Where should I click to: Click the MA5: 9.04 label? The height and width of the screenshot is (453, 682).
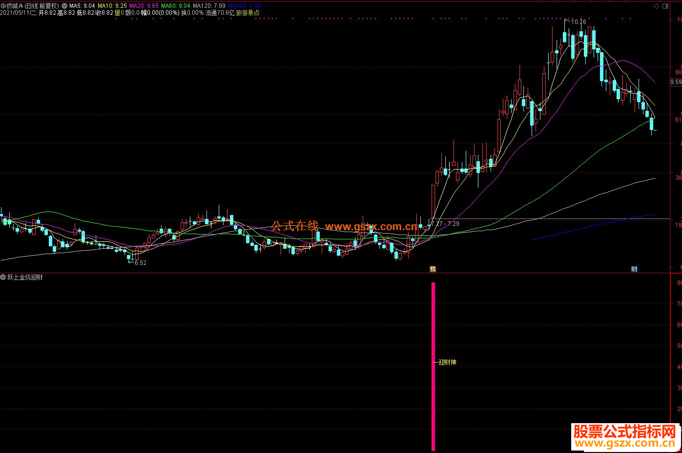click(x=82, y=6)
